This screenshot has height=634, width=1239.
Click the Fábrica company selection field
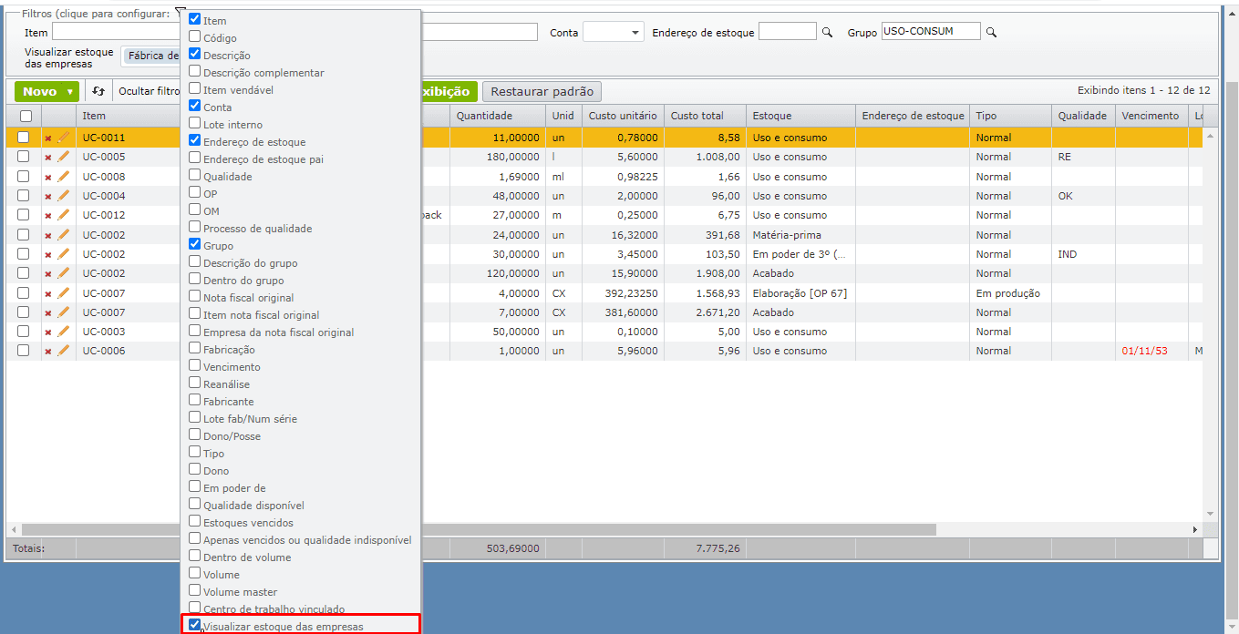point(151,56)
